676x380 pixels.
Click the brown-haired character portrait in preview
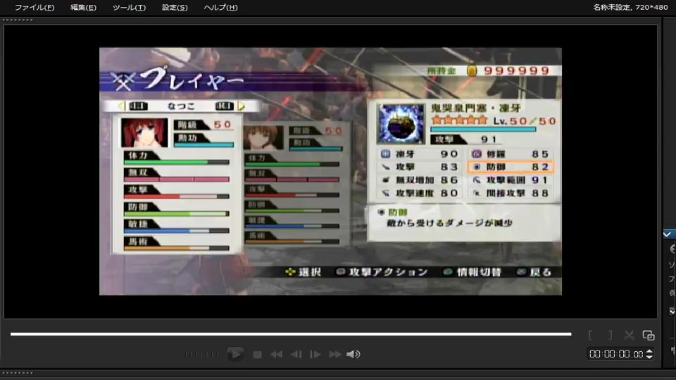pyautogui.click(x=263, y=137)
